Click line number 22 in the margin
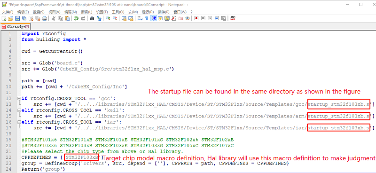 tap(8, 157)
